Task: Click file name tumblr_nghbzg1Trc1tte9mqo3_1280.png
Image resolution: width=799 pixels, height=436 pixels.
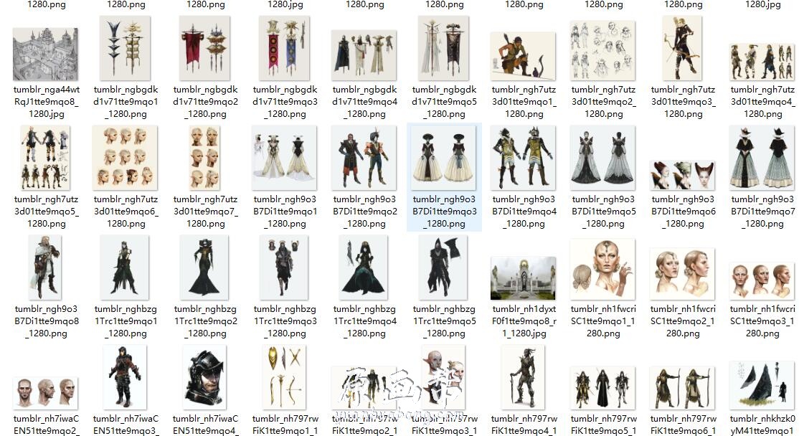Action: (285, 321)
